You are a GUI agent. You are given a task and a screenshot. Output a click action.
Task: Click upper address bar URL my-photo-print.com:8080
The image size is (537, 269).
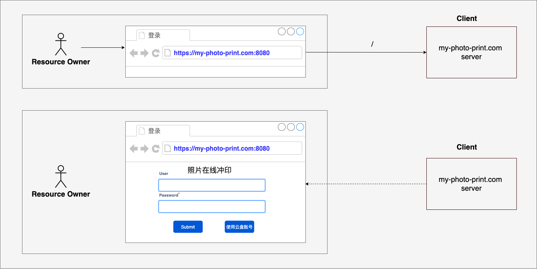tap(222, 53)
